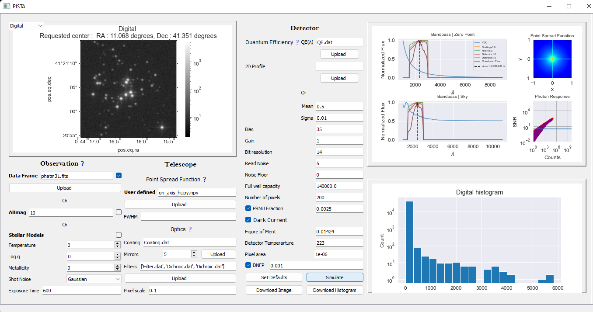Click the Quantum Efficiency help question mark
Image resolution: width=593 pixels, height=312 pixels.
pyautogui.click(x=297, y=42)
